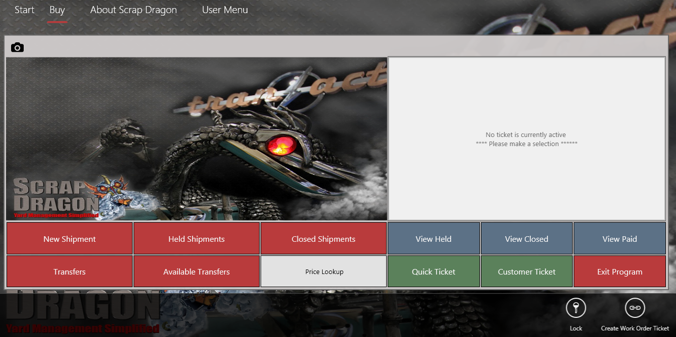Open the User Menu tab
Image resolution: width=676 pixels, height=337 pixels.
pyautogui.click(x=225, y=10)
